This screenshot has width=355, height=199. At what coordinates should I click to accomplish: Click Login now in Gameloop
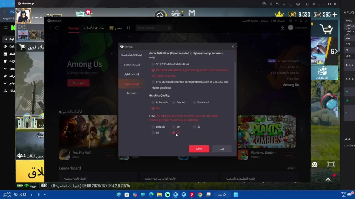[x=301, y=28]
